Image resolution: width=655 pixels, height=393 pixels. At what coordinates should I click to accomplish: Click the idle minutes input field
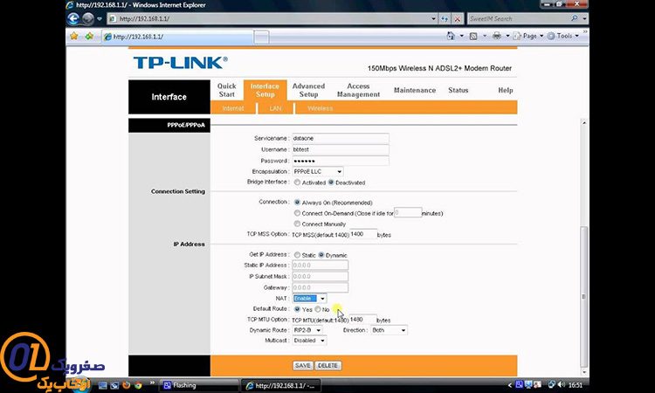408,212
